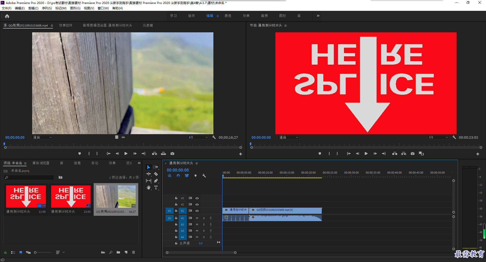The image size is (486, 262).
Task: Switch to 音频 workspace
Action: (x=264, y=16)
